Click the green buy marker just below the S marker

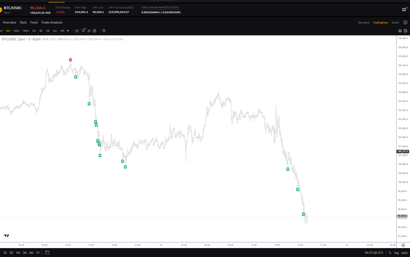76,77
